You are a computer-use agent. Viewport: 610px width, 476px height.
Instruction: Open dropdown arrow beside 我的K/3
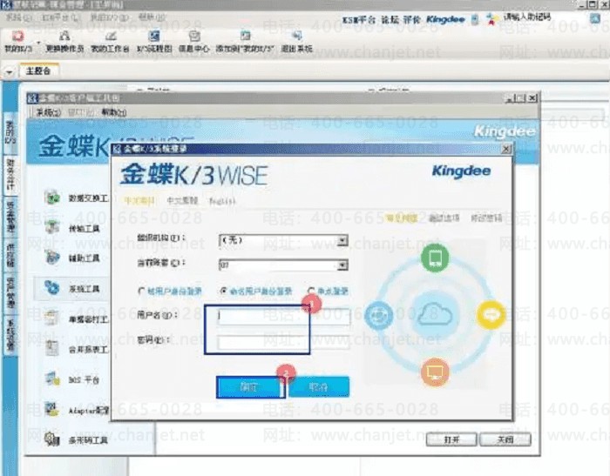tap(38, 42)
